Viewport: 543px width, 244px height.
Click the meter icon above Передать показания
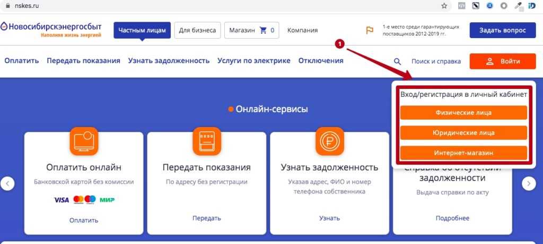[207, 141]
